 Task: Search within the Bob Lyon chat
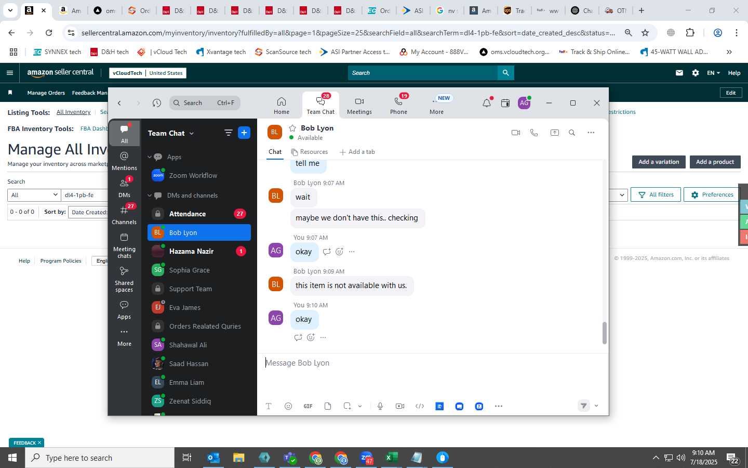(572, 133)
